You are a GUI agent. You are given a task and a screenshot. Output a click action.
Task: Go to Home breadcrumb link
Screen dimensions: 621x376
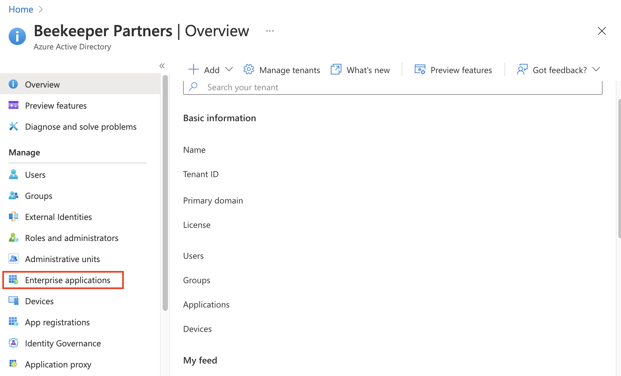pyautogui.click(x=21, y=9)
